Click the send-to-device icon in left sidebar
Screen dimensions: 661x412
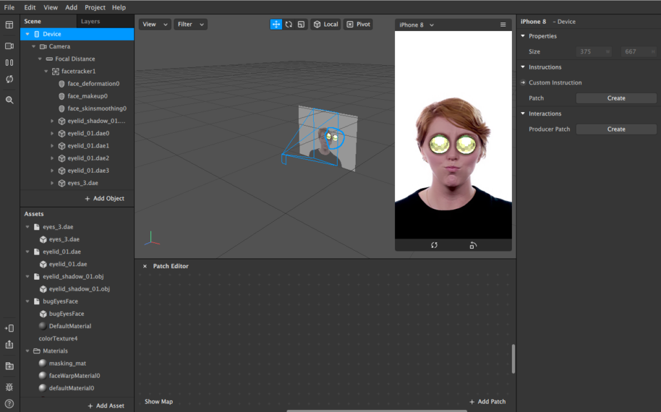point(9,328)
